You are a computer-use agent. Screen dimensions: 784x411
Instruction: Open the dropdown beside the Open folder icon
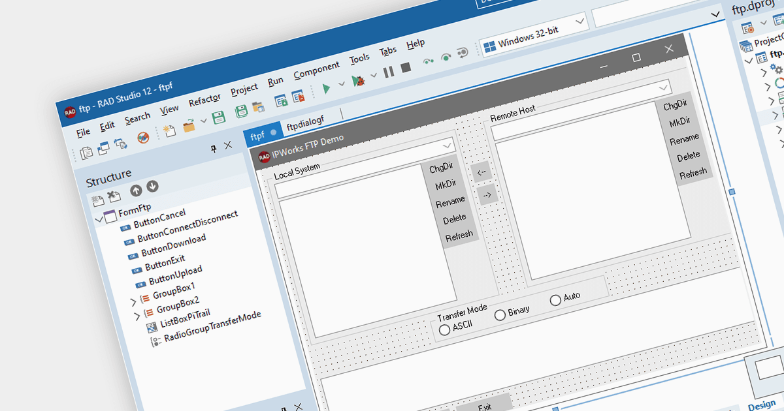pyautogui.click(x=204, y=121)
